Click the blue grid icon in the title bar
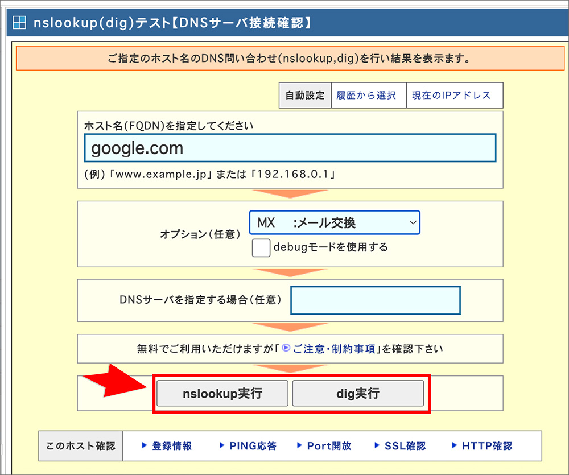Viewport: 569px width, 475px height. point(20,22)
